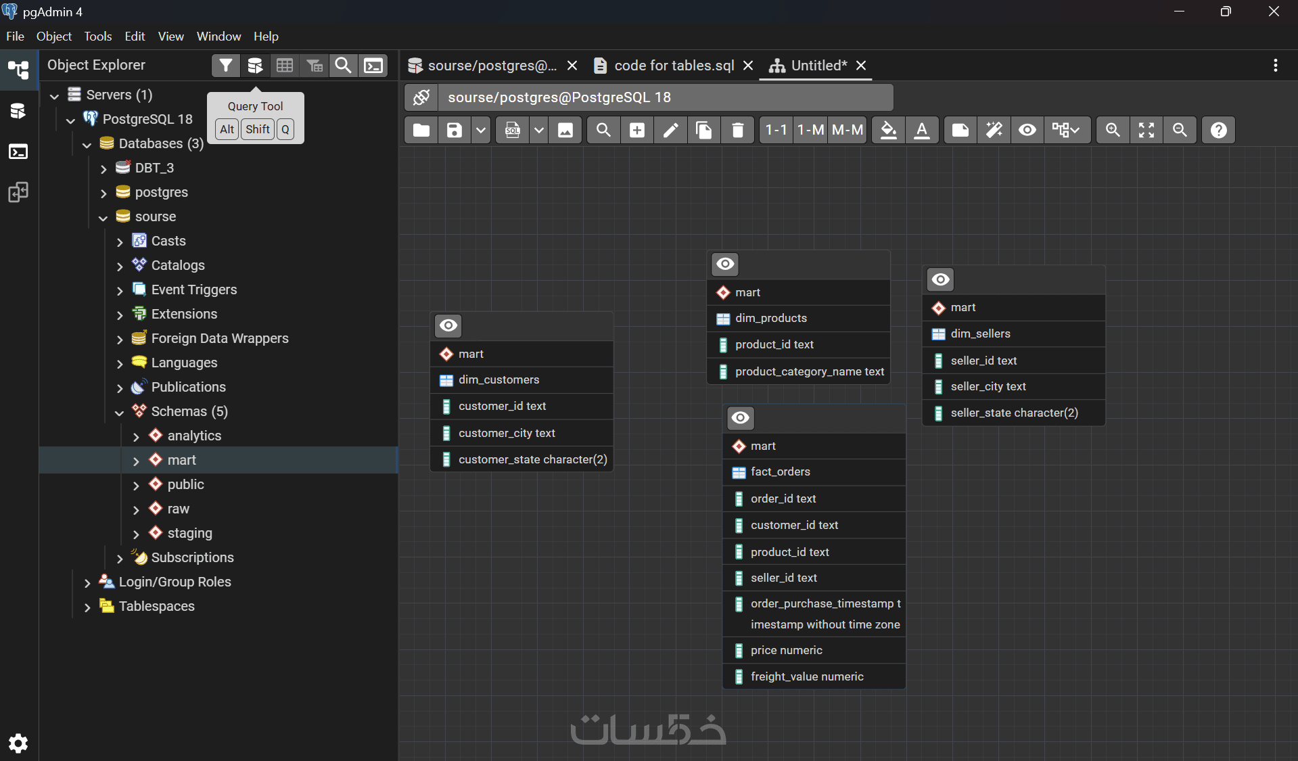Open the PSQL Tool from Object Explorer toolbar
This screenshot has width=1298, height=761.
point(373,65)
